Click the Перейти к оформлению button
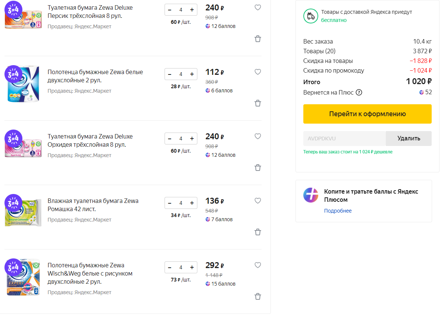This screenshot has height=315, width=441. [x=367, y=114]
